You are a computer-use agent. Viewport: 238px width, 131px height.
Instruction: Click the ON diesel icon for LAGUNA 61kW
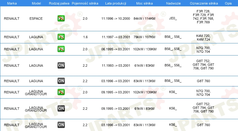click(x=61, y=65)
